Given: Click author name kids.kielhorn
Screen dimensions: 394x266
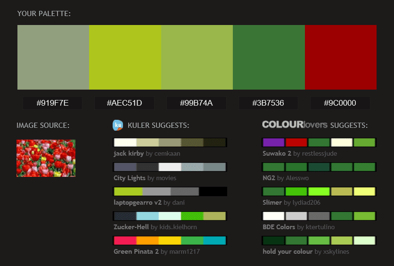Looking at the screenshot, I should [x=178, y=227].
